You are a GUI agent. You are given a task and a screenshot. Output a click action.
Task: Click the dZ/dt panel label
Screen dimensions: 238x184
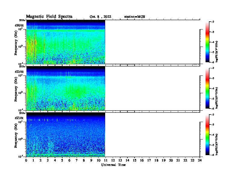click(x=19, y=118)
